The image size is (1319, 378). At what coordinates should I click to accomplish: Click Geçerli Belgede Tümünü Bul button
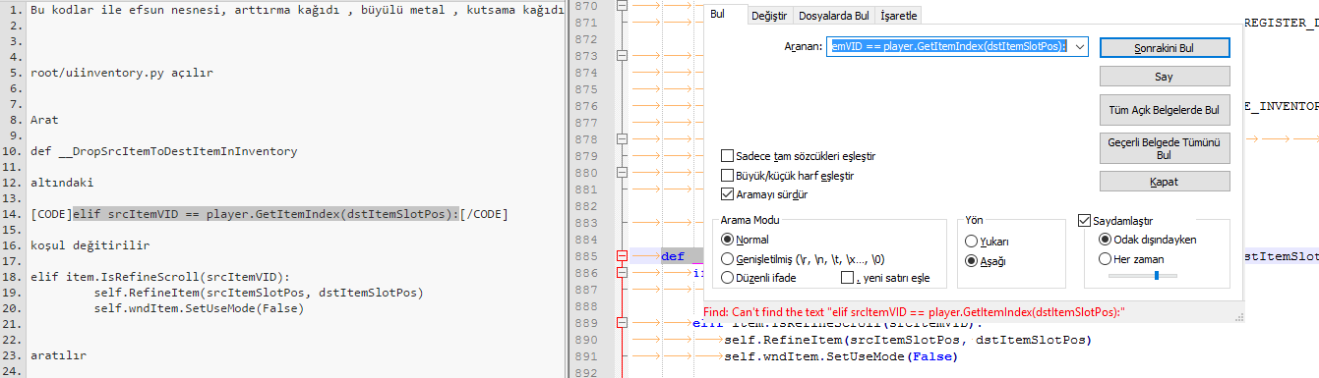coord(1165,148)
